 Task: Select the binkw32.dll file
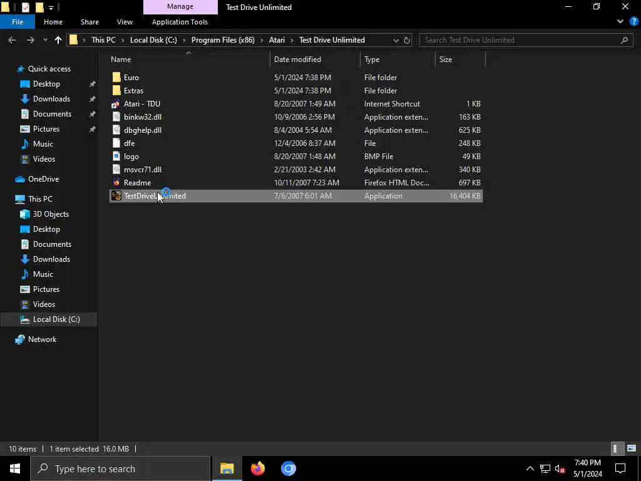click(x=296, y=117)
